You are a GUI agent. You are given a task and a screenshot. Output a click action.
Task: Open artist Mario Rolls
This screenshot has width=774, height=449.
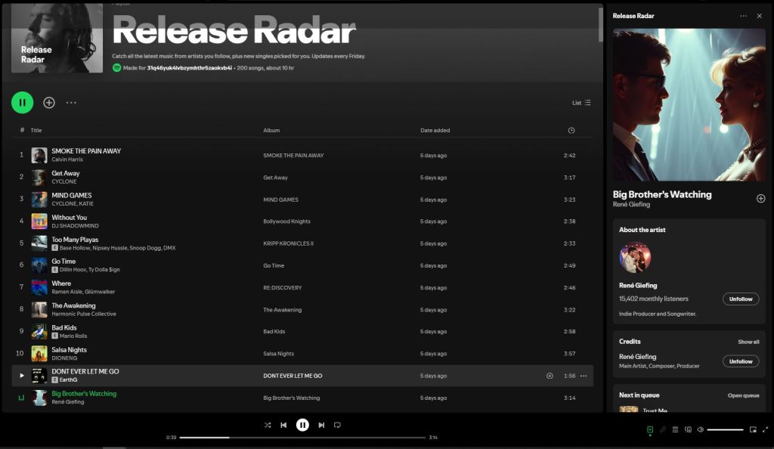73,336
